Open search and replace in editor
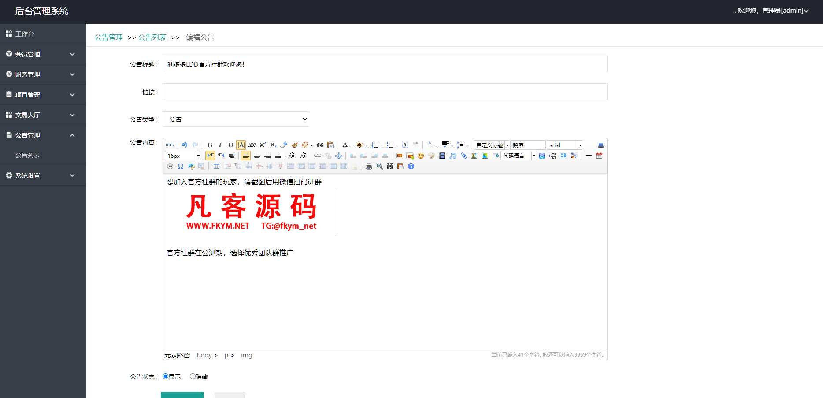 [389, 166]
